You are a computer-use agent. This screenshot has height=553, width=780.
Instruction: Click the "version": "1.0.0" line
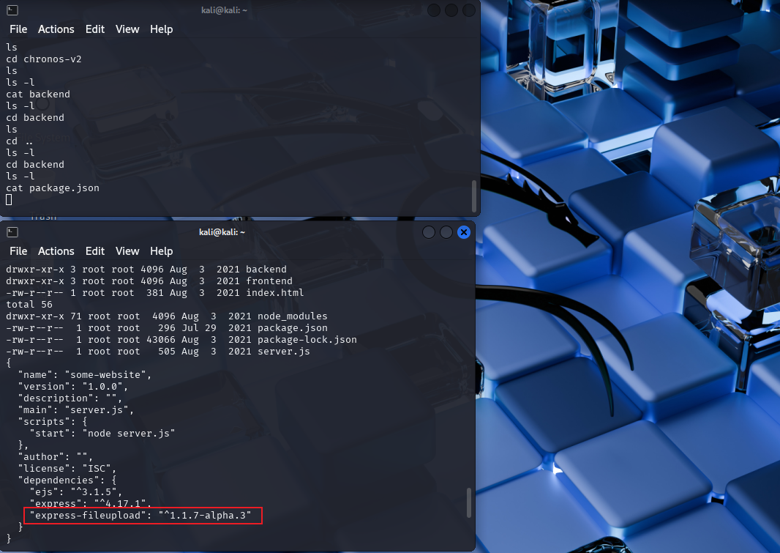[73, 386]
